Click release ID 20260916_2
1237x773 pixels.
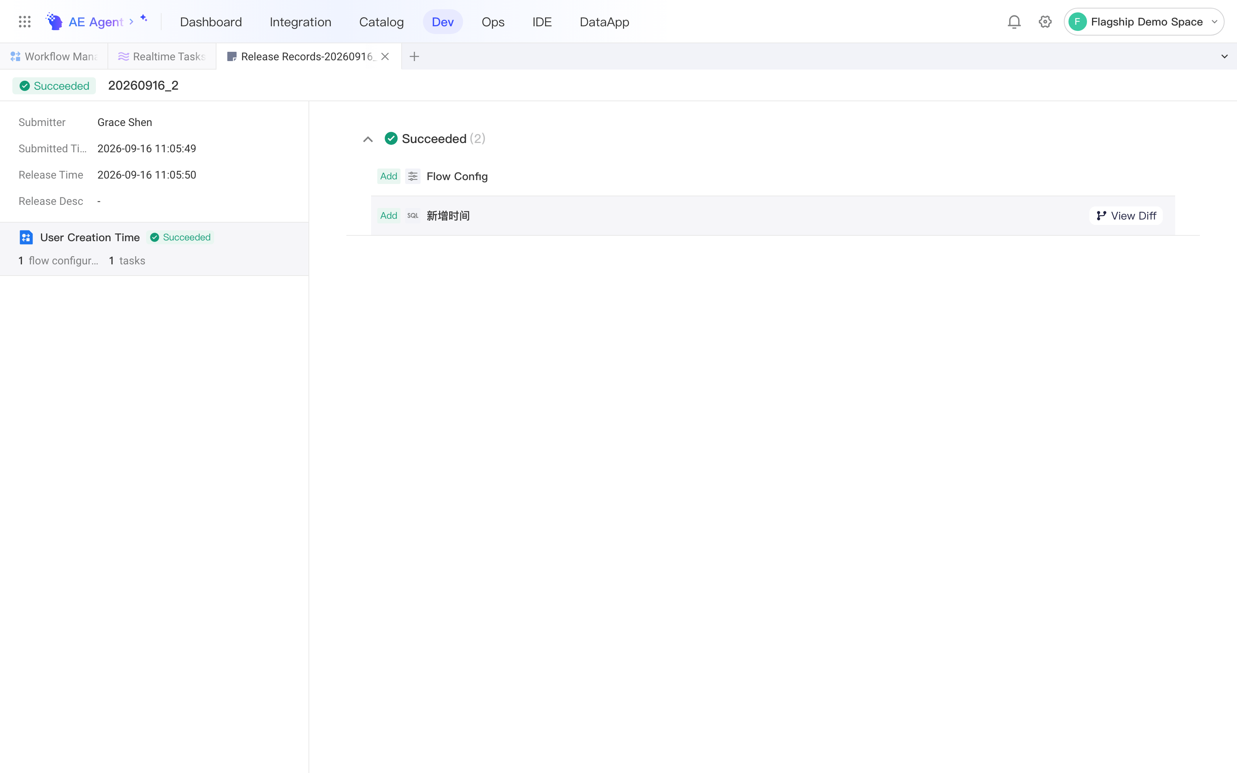click(143, 85)
